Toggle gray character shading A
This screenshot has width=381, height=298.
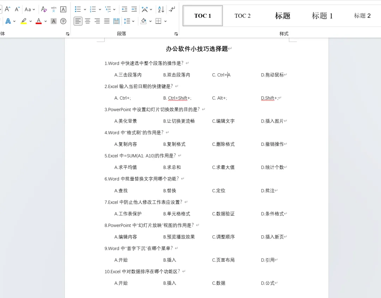[54, 21]
